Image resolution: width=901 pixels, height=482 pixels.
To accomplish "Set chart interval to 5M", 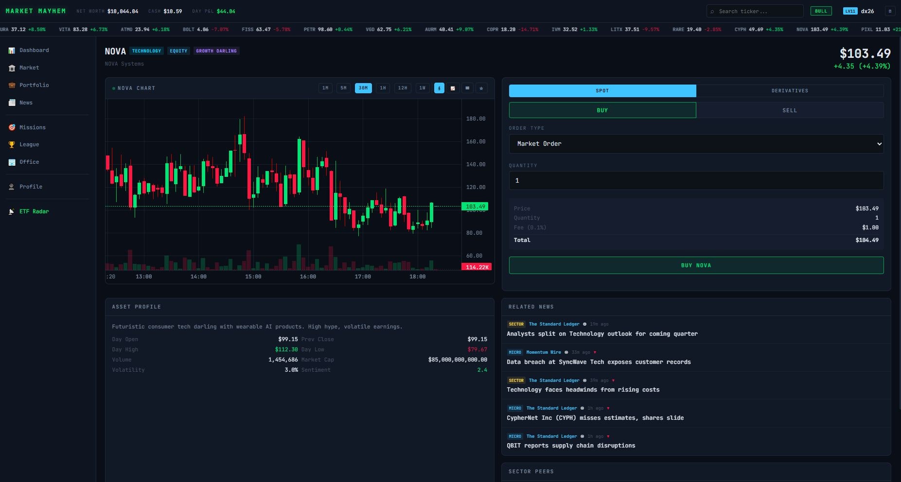I will tap(343, 88).
